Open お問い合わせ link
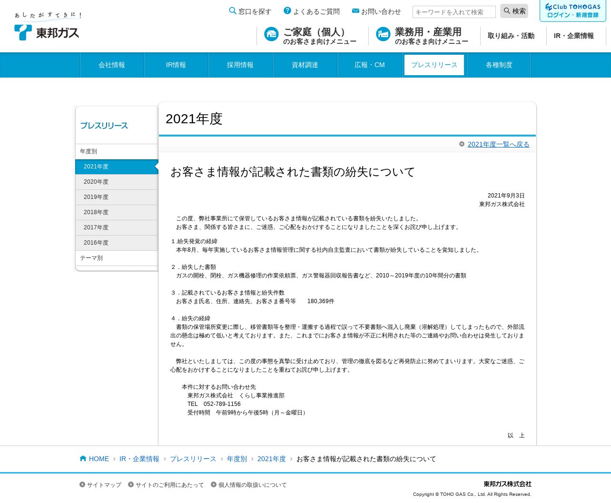Image resolution: width=611 pixels, height=503 pixels. 376,11
